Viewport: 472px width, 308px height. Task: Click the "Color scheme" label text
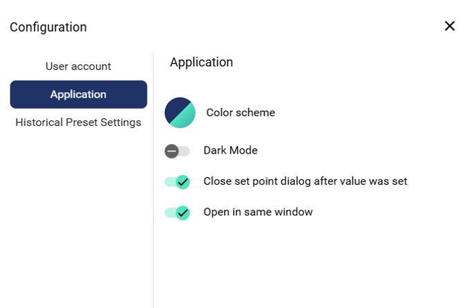[240, 112]
